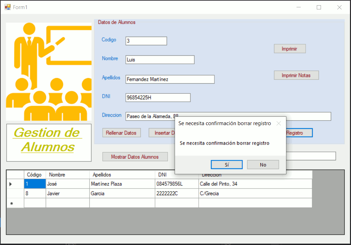Select the DNI column header
This screenshot has height=245, width=351.
click(x=177, y=175)
